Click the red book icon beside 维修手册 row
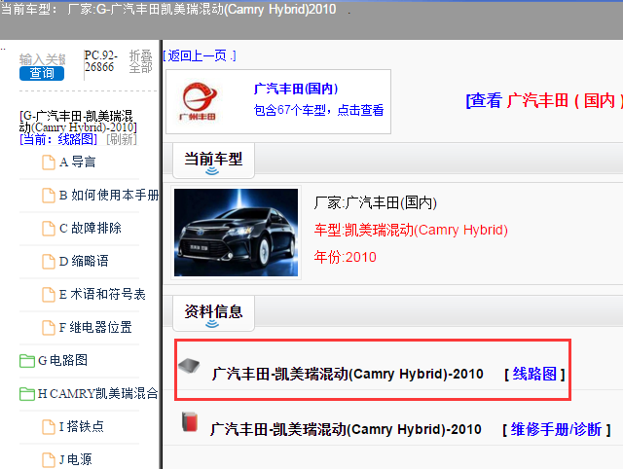 [x=190, y=421]
